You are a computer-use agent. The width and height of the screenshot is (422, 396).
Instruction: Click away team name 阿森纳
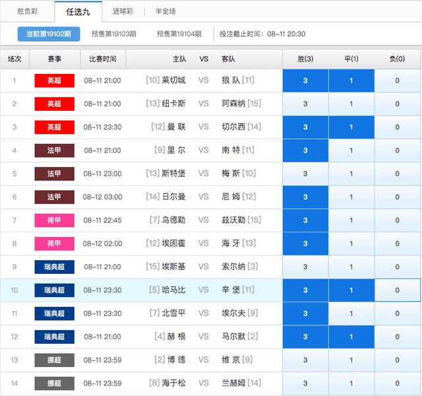pyautogui.click(x=233, y=104)
